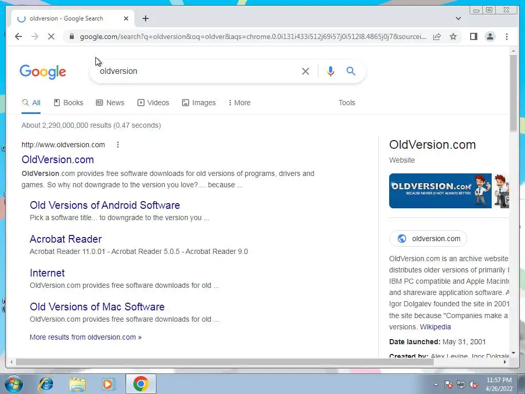The image size is (525, 394).
Task: Click the muted volume tray icon
Action: coord(473,384)
